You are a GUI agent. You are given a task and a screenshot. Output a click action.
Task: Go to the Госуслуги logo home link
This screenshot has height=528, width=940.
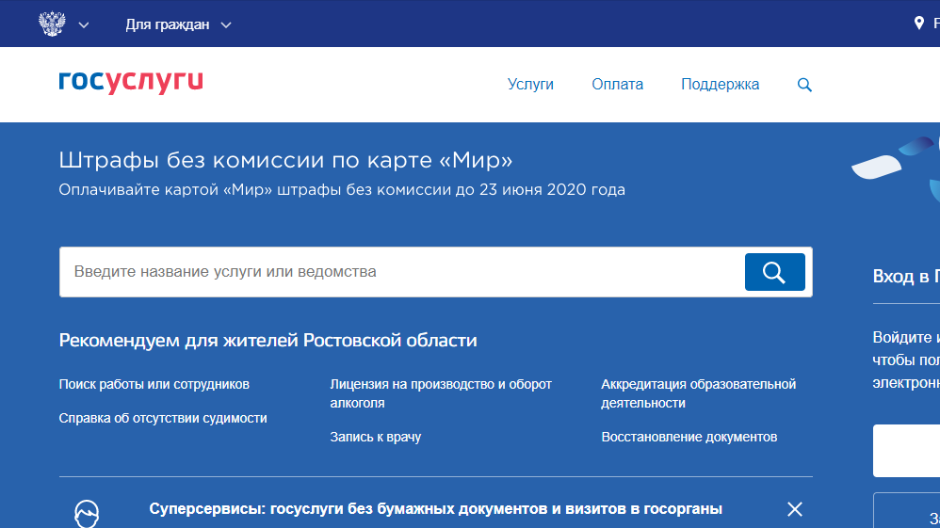tap(131, 82)
